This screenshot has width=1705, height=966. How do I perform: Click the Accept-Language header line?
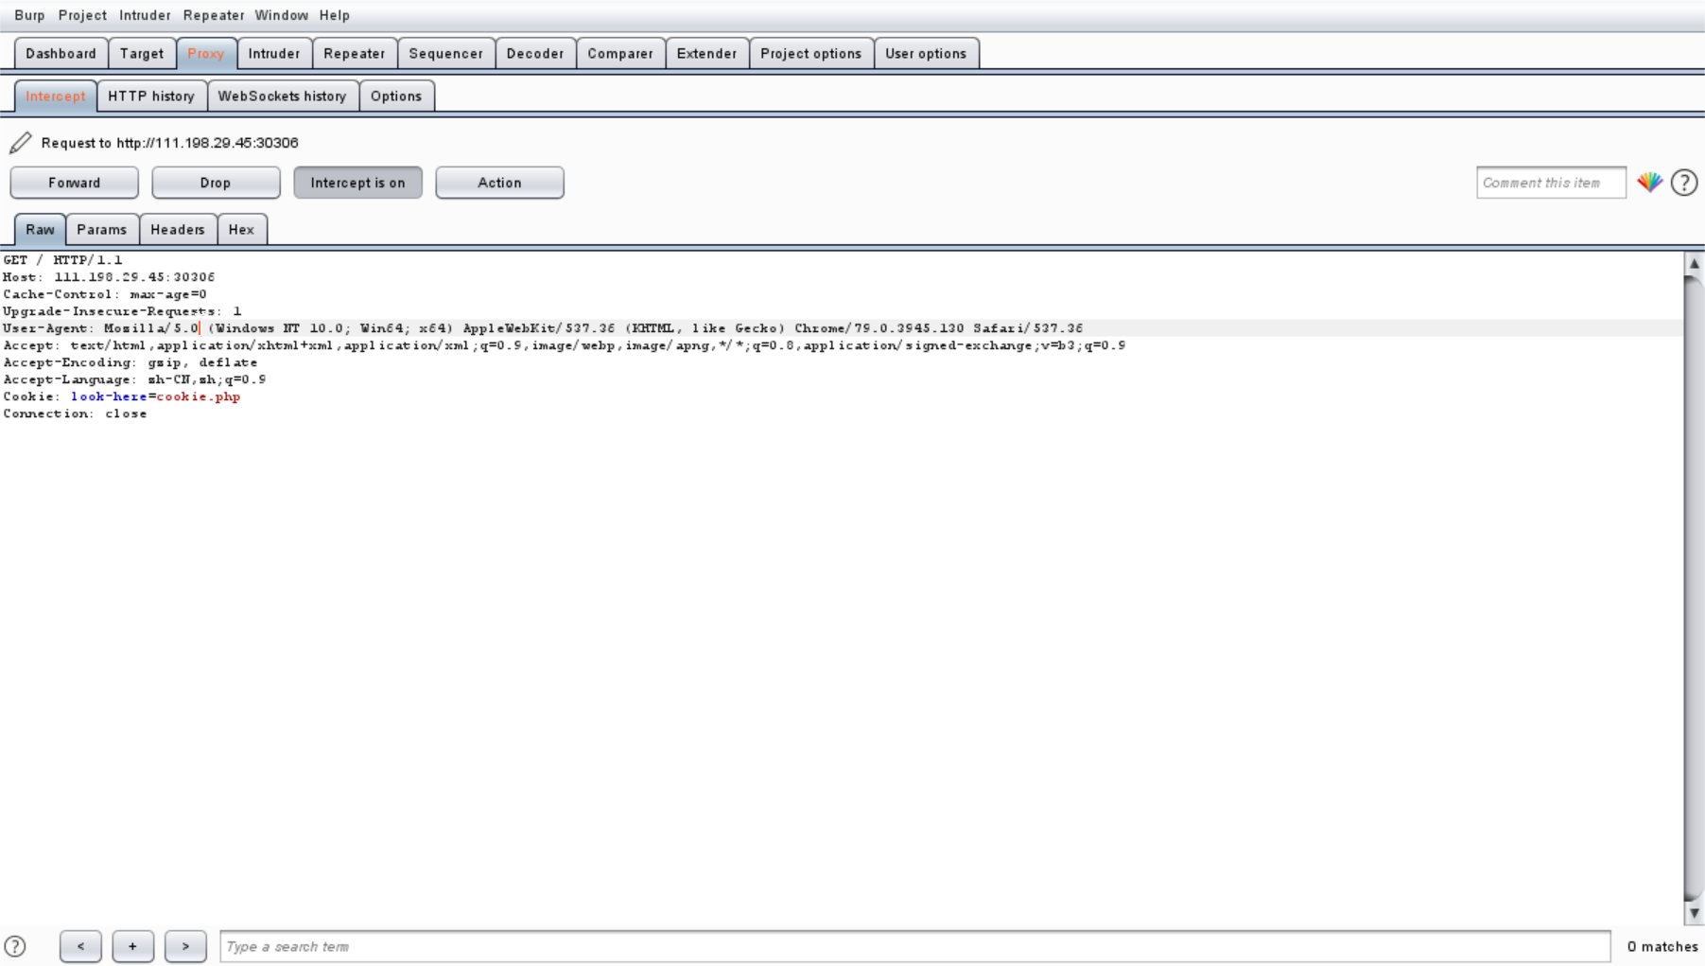coord(134,379)
